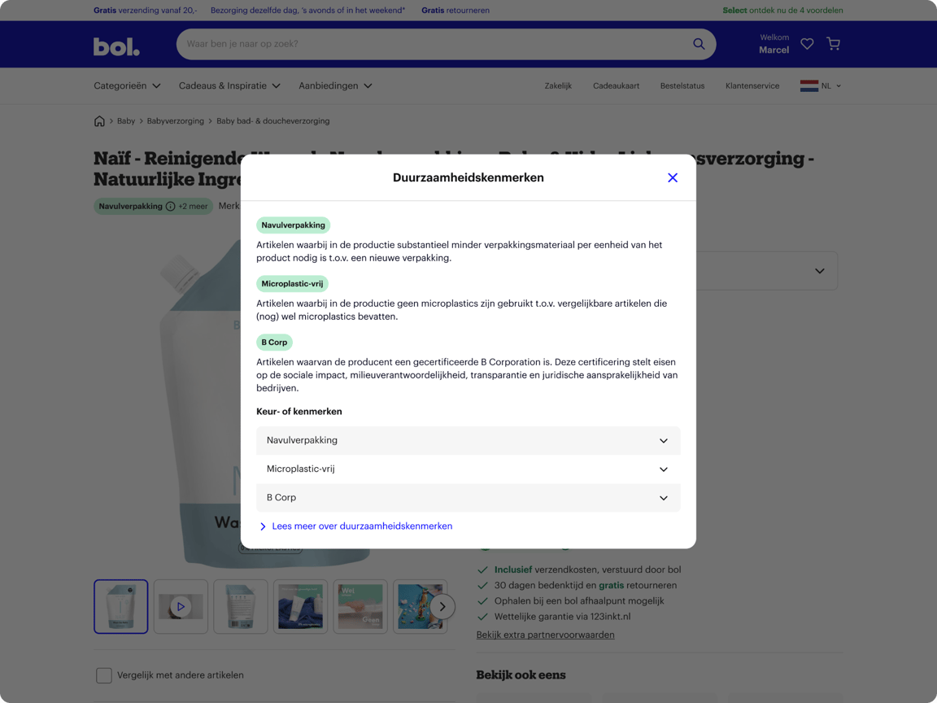
Task: Click the 'Keur- of kenmerken' heading
Action: tap(299, 411)
